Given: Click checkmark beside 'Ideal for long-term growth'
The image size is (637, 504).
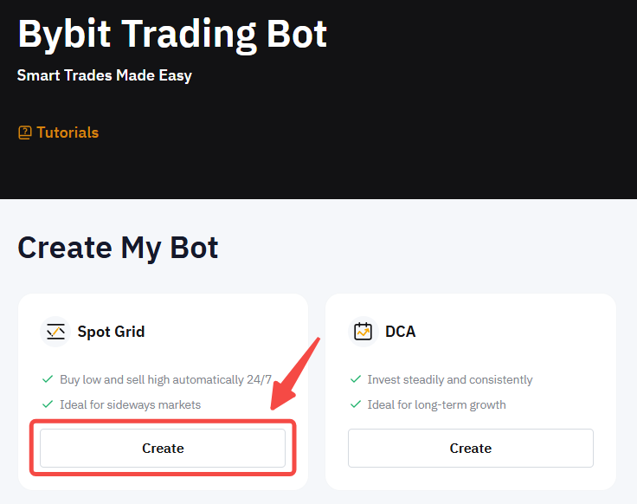Looking at the screenshot, I should 355,404.
